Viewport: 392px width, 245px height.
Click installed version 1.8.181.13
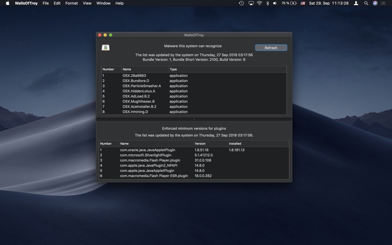[237, 150]
